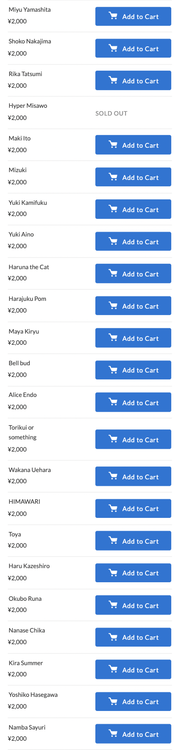Click cart icon beside Miyu Yamashita
The image size is (182, 750).
[113, 17]
